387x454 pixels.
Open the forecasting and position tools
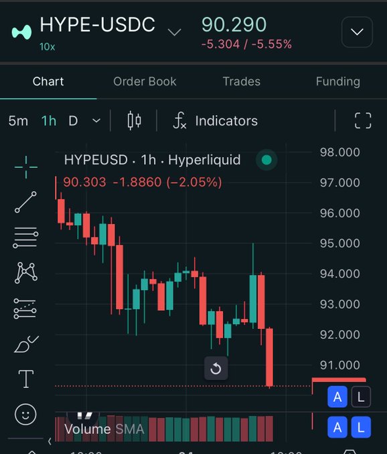click(25, 309)
